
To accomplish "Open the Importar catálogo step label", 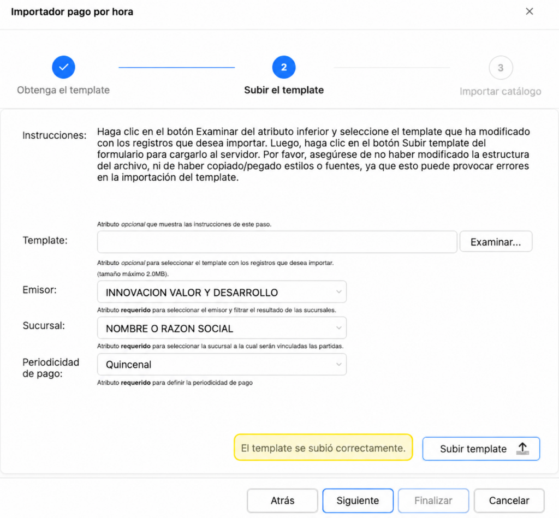I will [x=501, y=91].
